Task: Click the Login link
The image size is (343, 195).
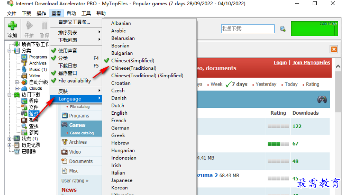Action: pyautogui.click(x=280, y=63)
